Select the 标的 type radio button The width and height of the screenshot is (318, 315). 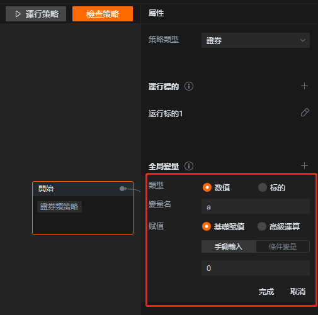coord(263,187)
